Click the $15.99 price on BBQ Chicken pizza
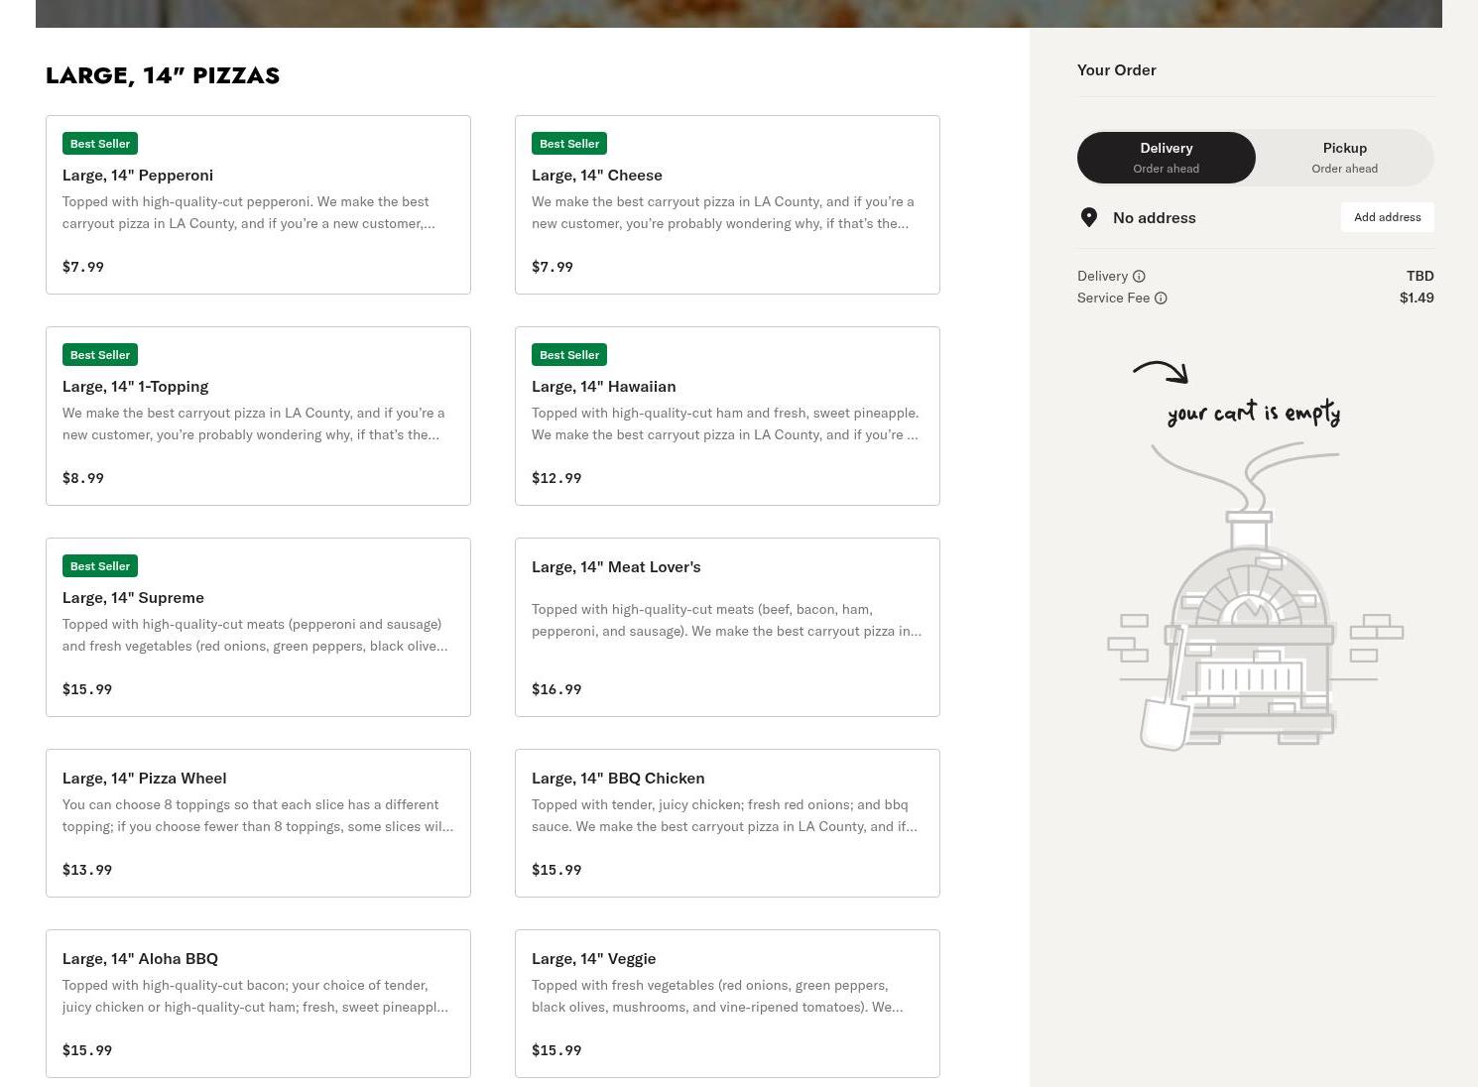The height and width of the screenshot is (1087, 1478). coord(556,870)
